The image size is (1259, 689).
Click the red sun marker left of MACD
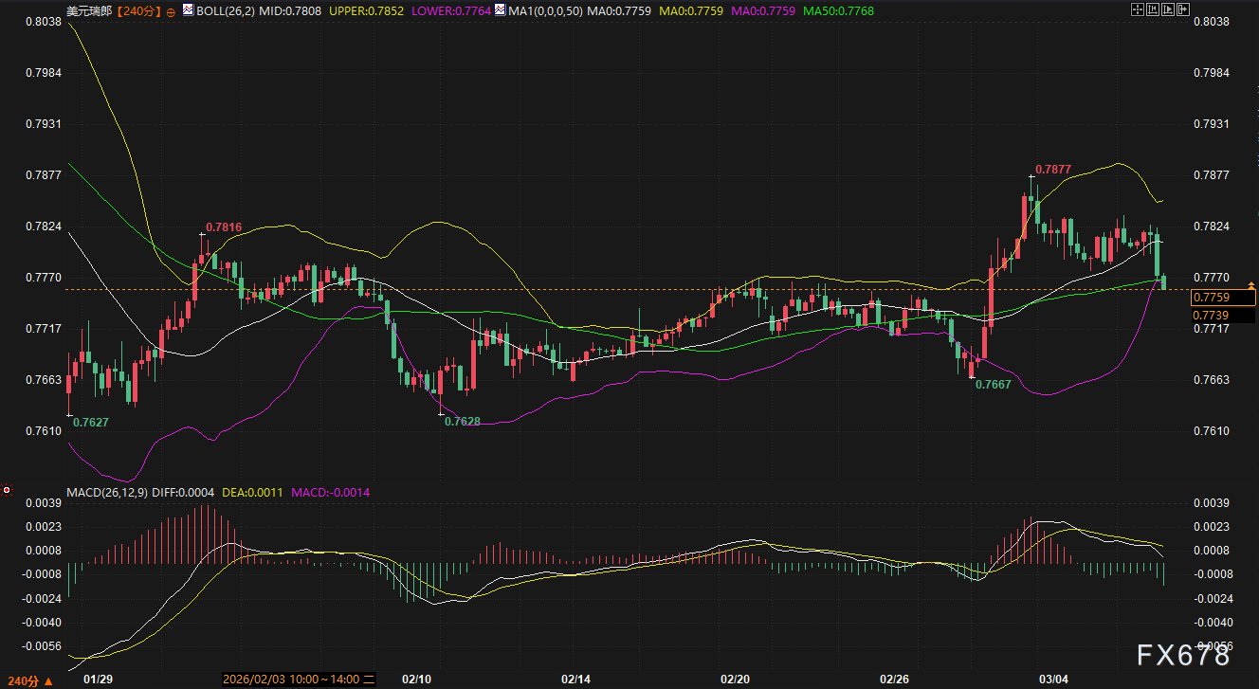coord(7,491)
